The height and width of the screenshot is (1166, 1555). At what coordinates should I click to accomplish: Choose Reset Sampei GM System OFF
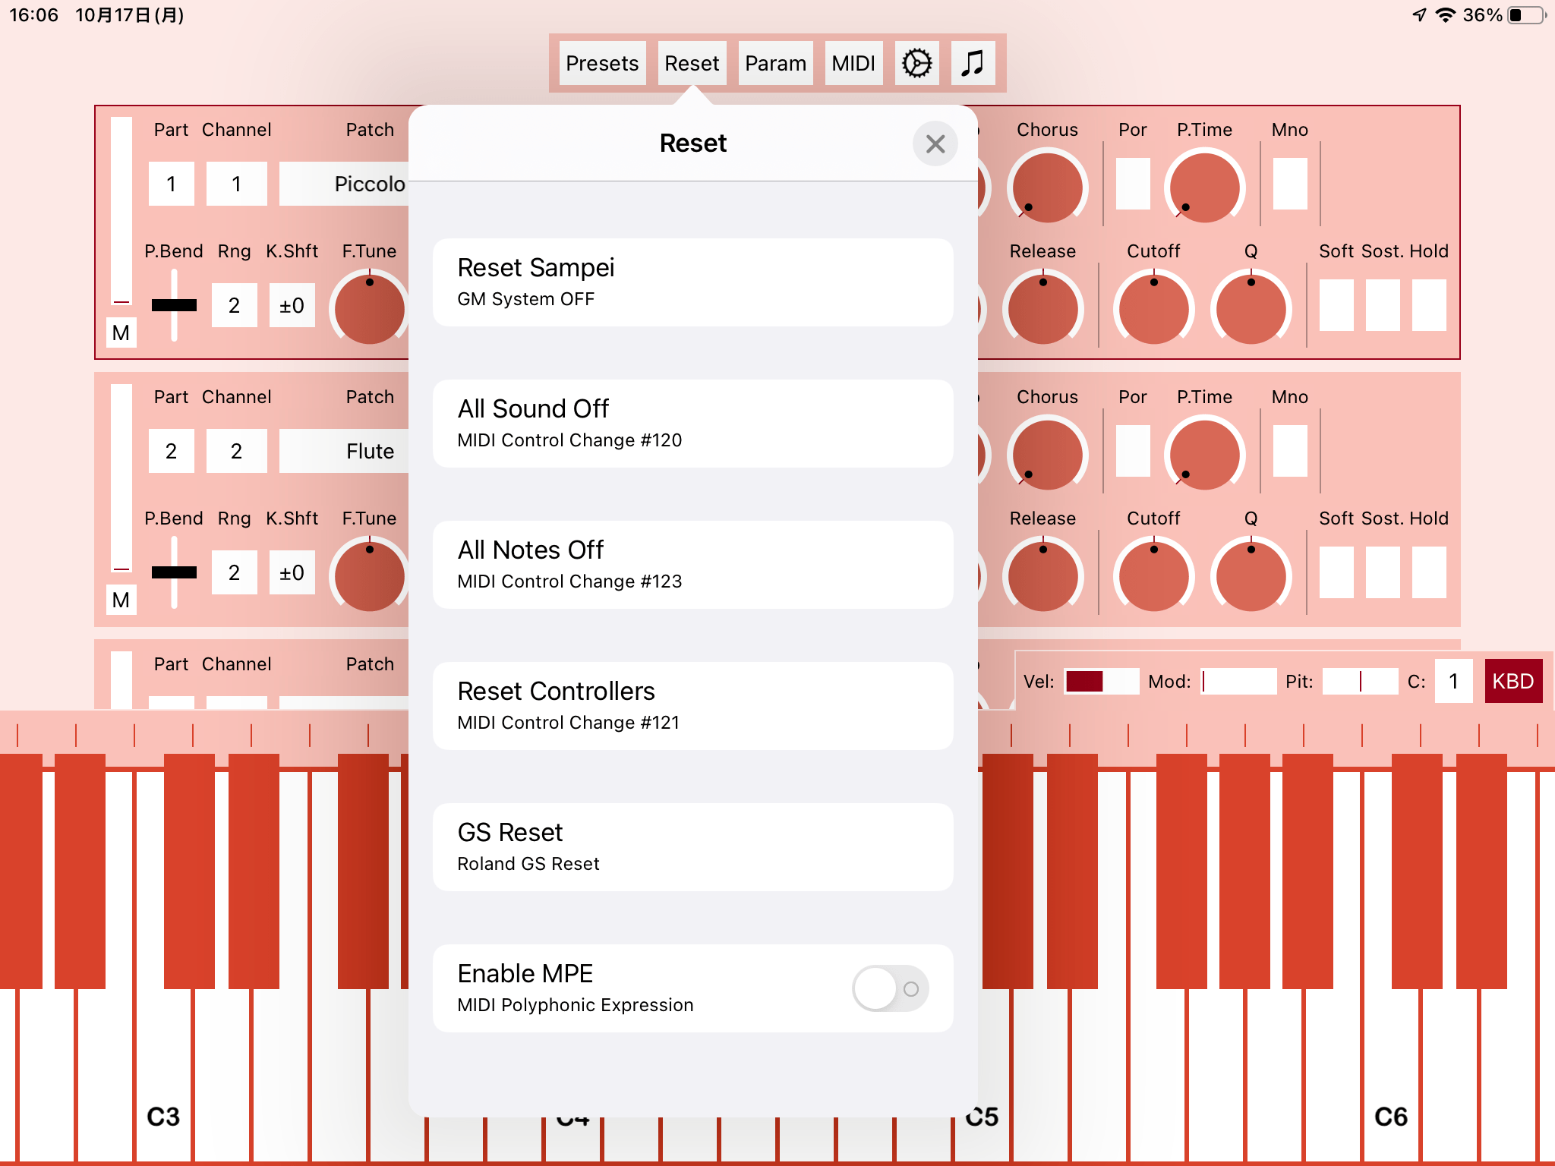pyautogui.click(x=692, y=282)
